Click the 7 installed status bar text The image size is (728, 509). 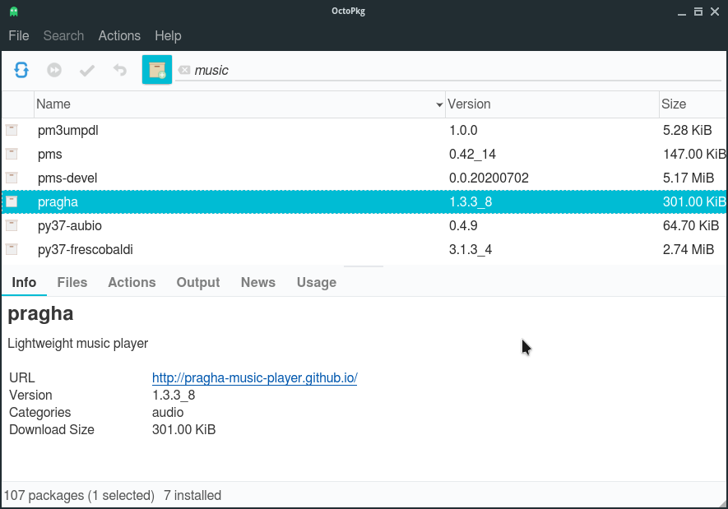click(192, 496)
